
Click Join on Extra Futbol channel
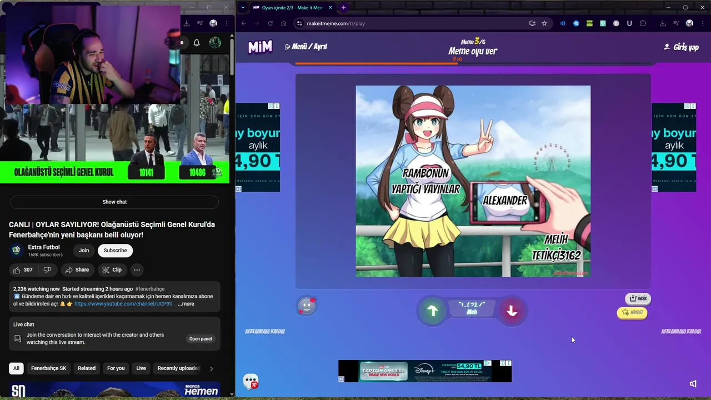tap(84, 251)
